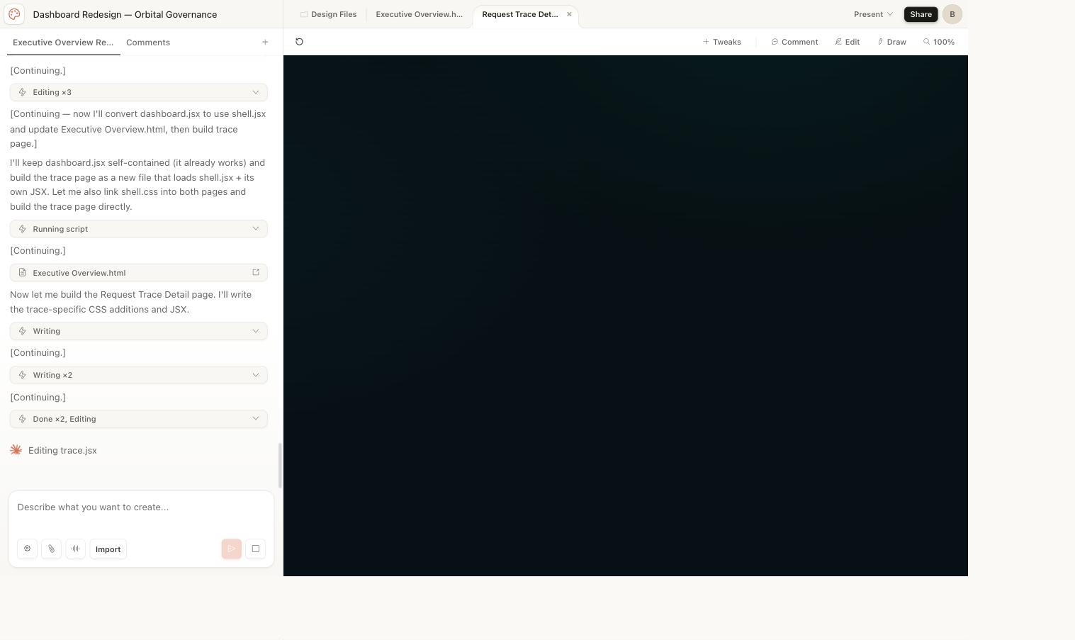Open Executive Overview.html external link icon

[256, 272]
